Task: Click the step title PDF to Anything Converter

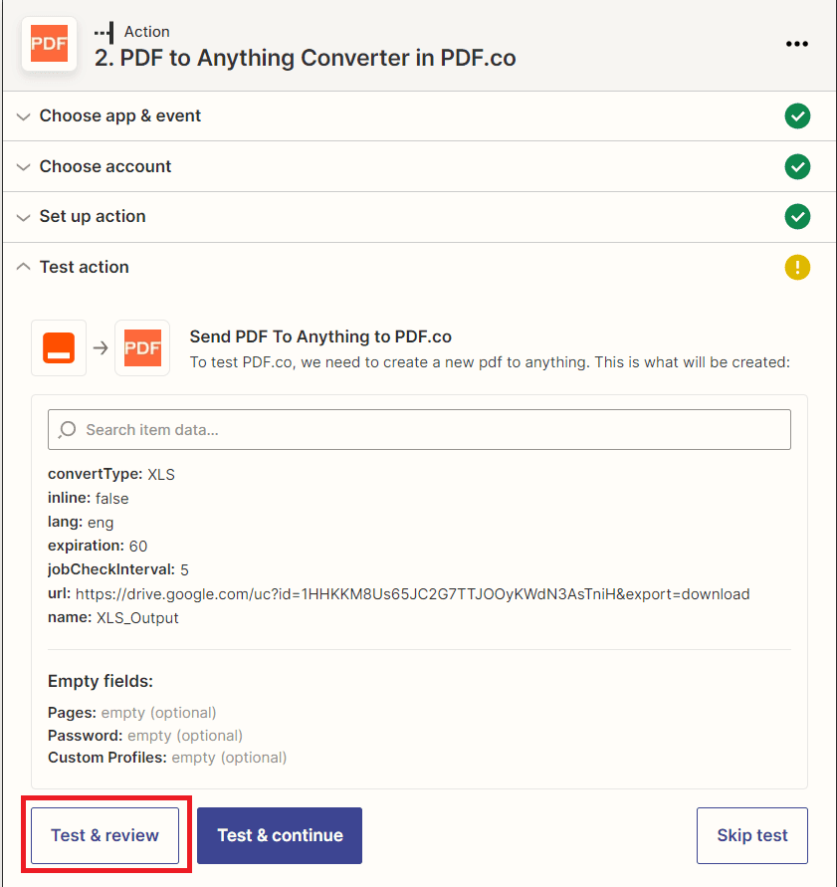Action: pyautogui.click(x=305, y=58)
